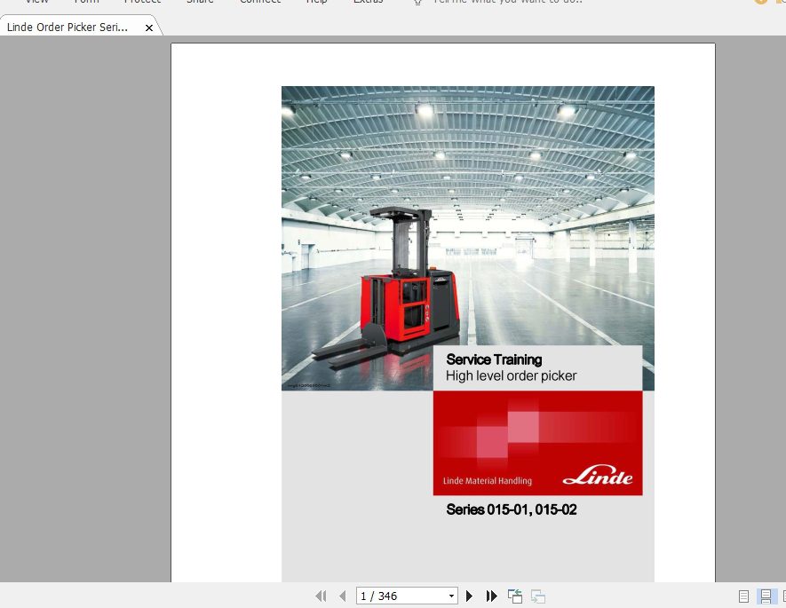
Task: Click the High level order picker text
Action: click(x=511, y=375)
